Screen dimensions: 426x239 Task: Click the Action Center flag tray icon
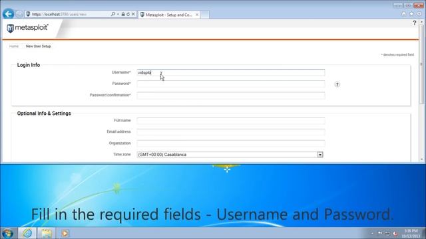(380, 233)
